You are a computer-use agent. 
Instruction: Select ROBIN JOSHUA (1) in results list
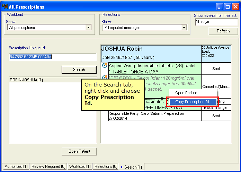pos(26,80)
